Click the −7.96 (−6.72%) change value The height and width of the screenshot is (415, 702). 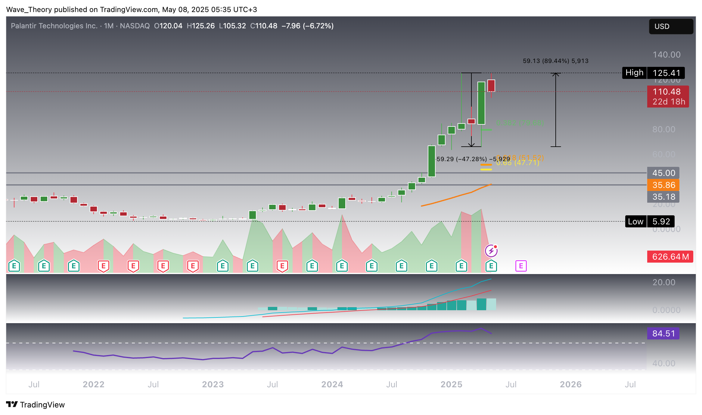tap(307, 26)
